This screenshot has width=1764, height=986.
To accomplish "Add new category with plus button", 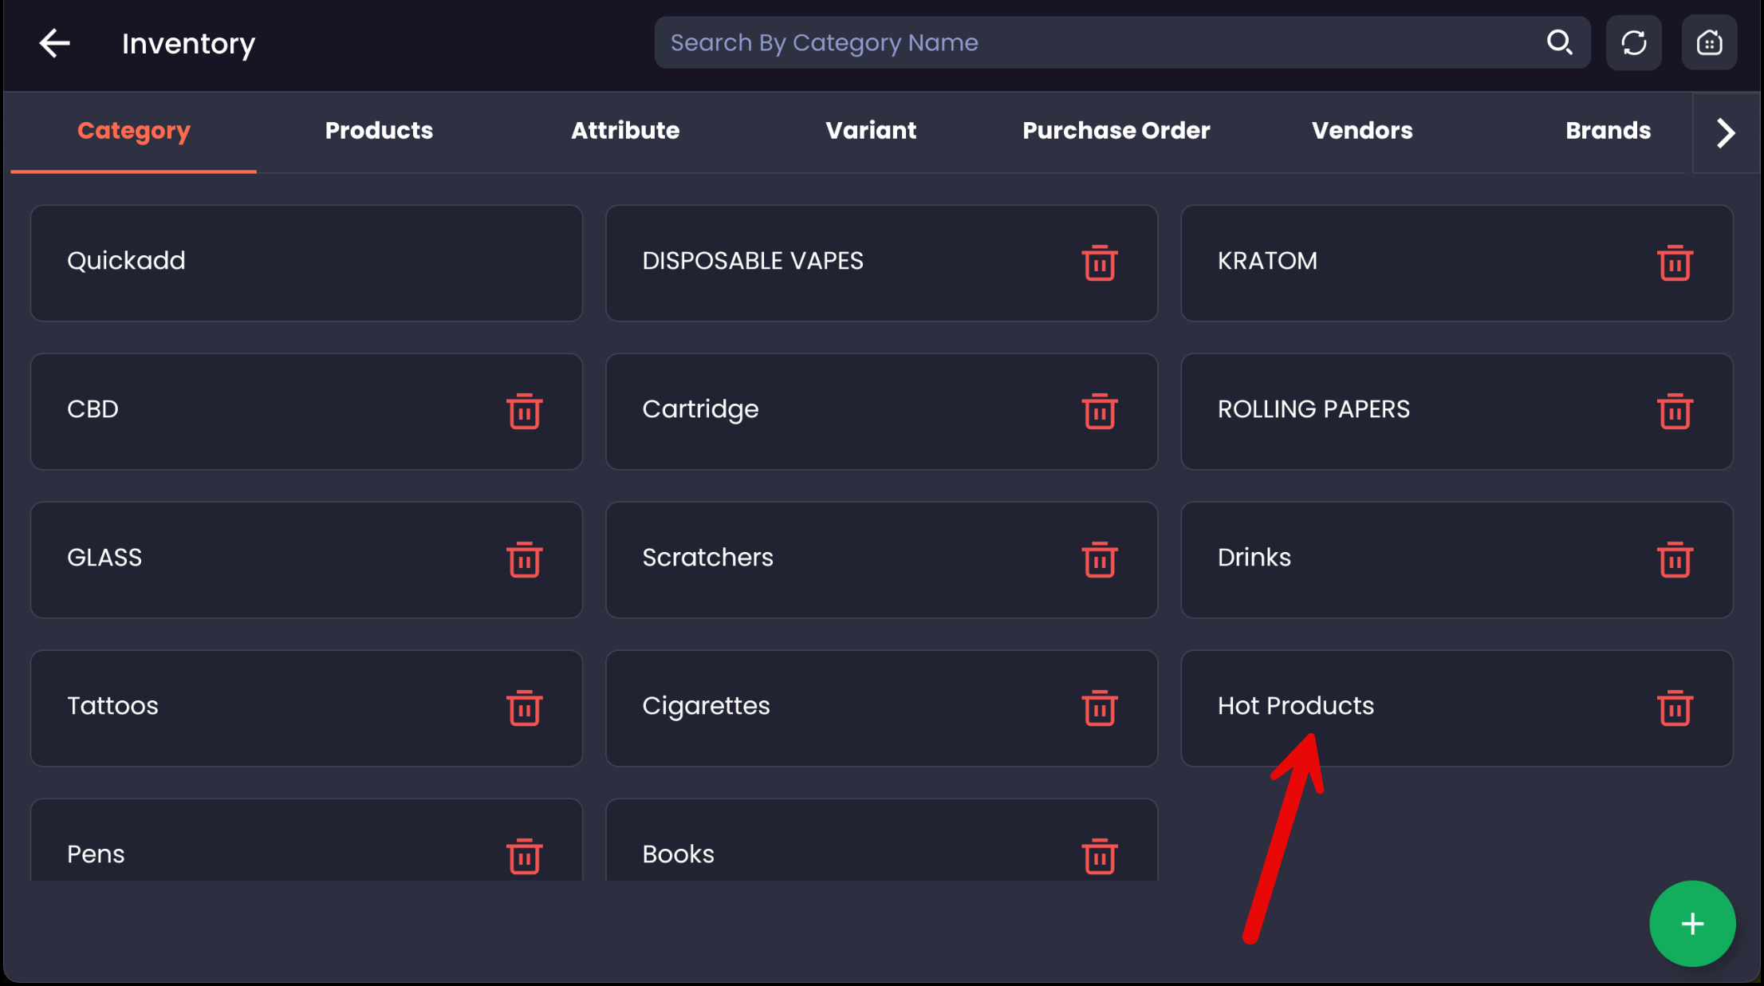I will [x=1691, y=924].
